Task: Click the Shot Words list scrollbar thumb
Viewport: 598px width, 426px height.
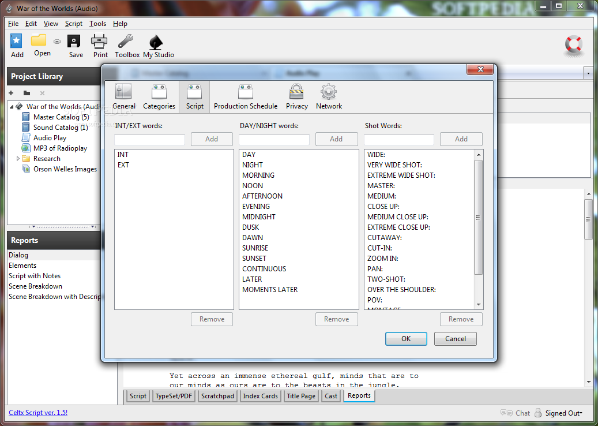Action: [478, 217]
